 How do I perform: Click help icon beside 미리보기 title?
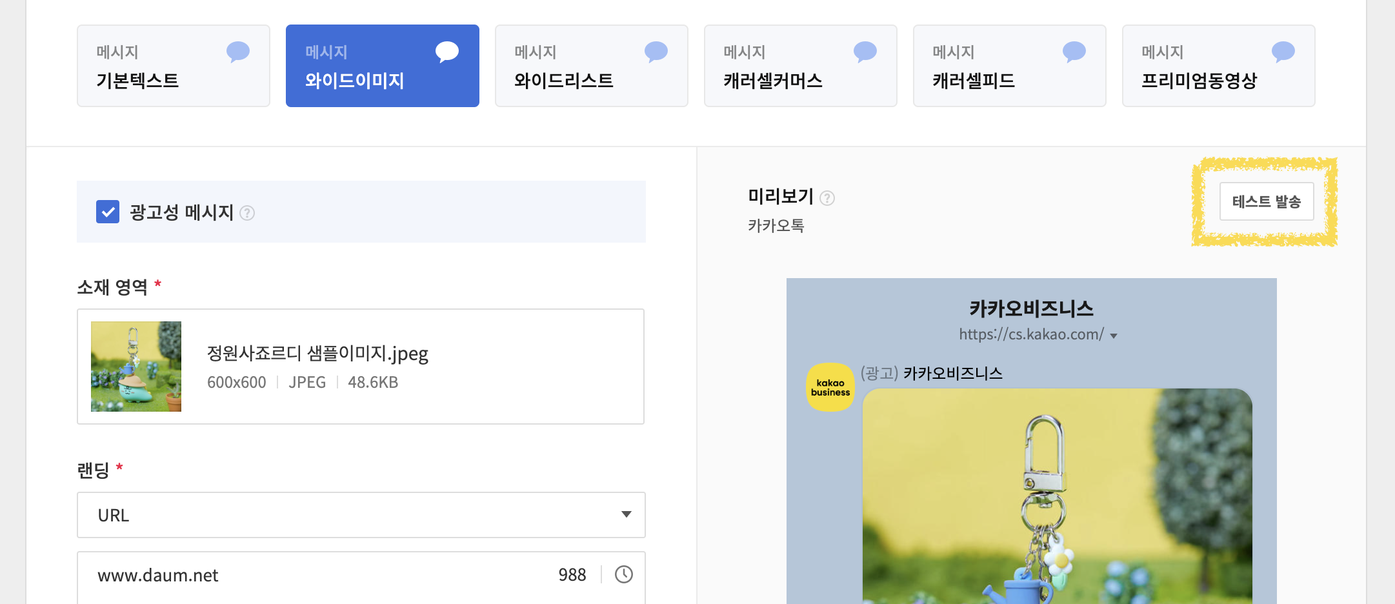827,198
